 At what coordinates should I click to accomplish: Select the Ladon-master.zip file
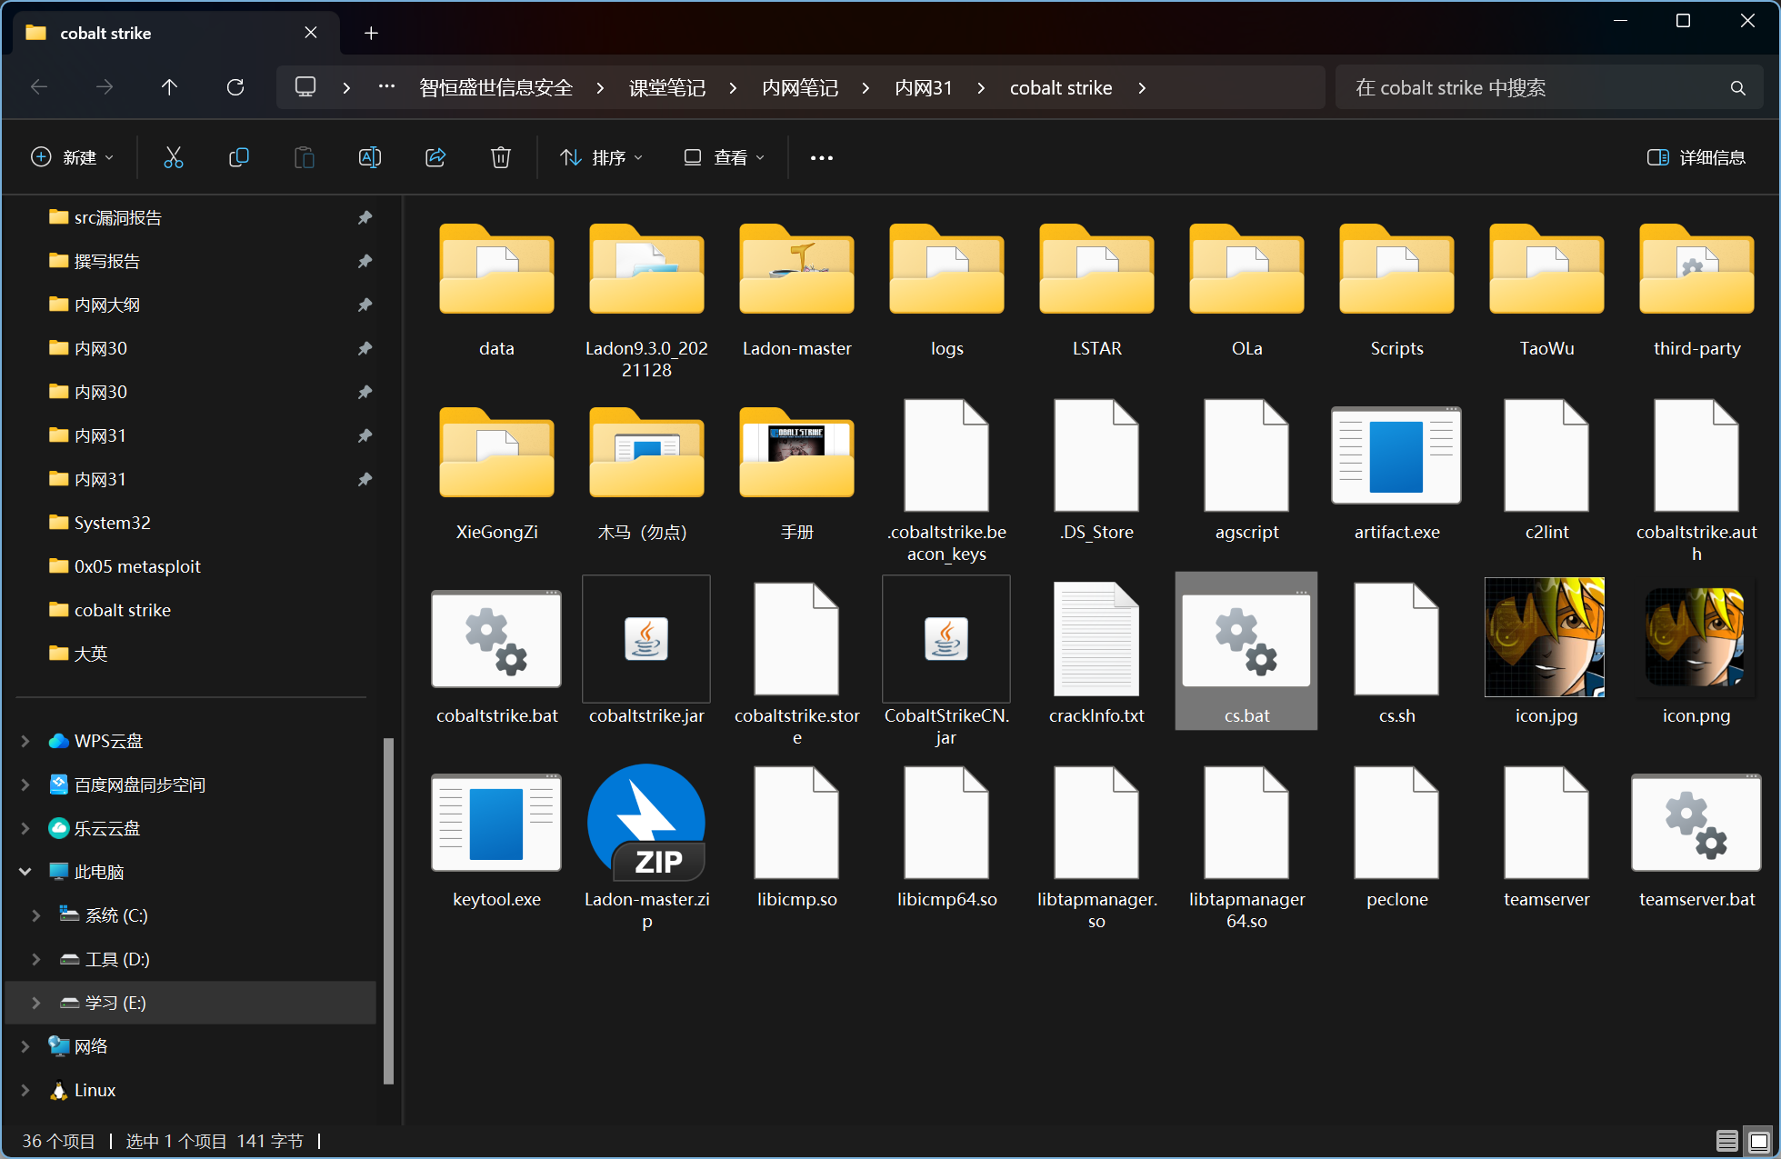[646, 846]
